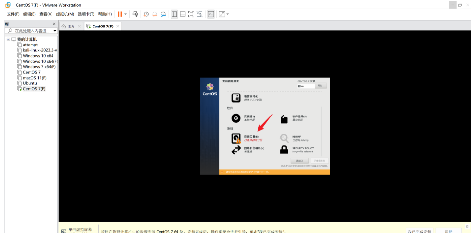
Task: Expand the library search dropdown arrow
Action: point(55,31)
